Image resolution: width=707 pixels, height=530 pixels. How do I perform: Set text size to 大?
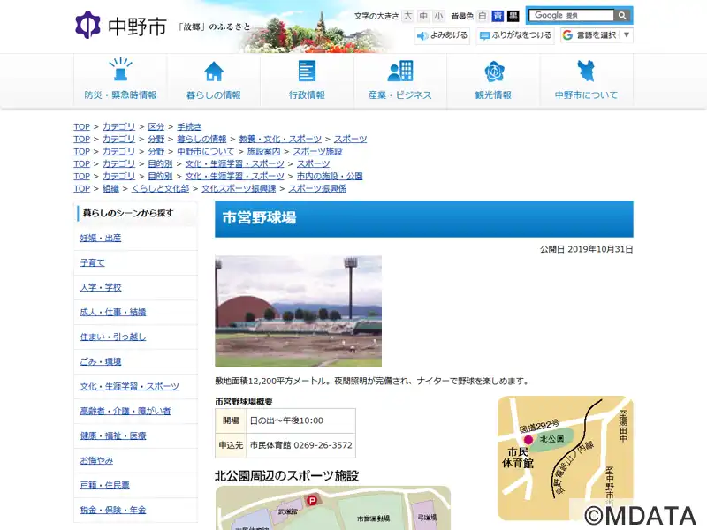[408, 16]
